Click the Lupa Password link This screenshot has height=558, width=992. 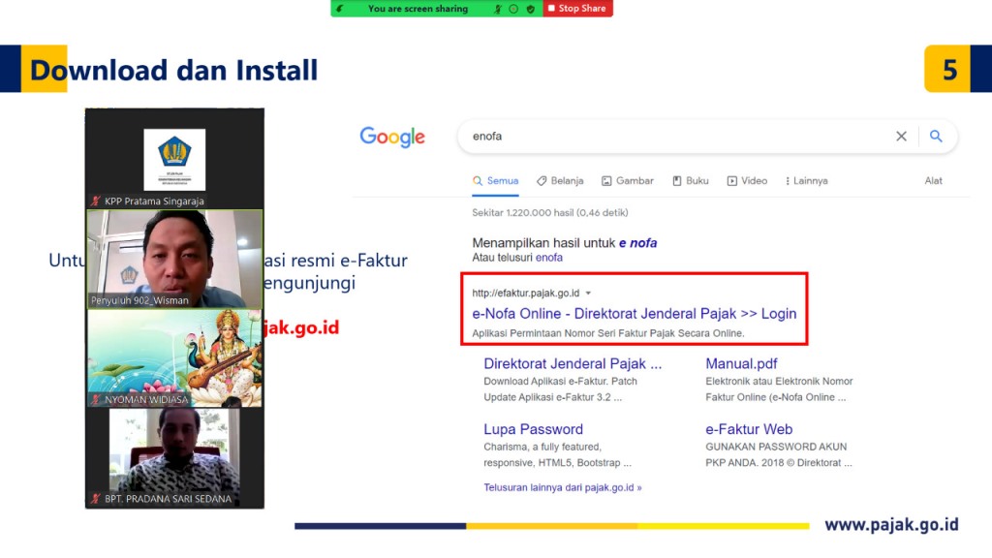(x=533, y=429)
